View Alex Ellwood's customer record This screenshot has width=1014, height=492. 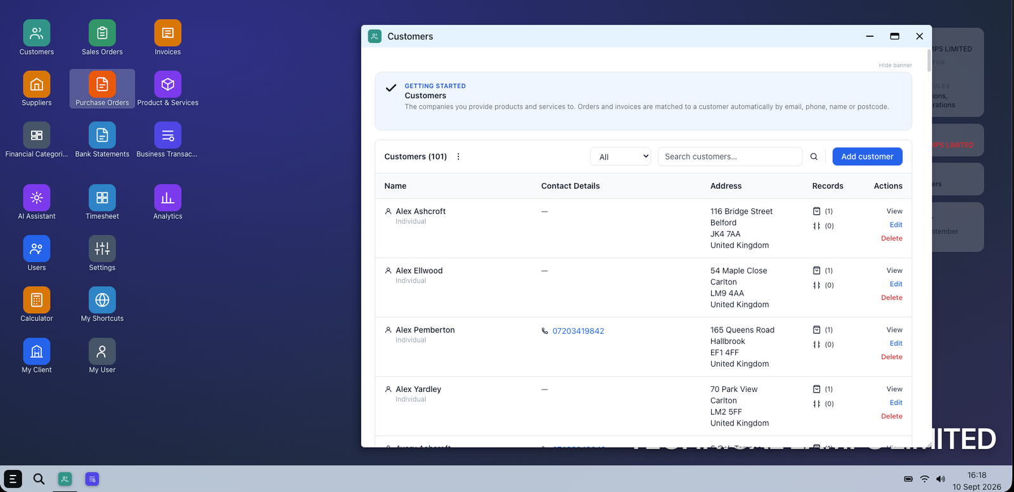[x=894, y=270]
